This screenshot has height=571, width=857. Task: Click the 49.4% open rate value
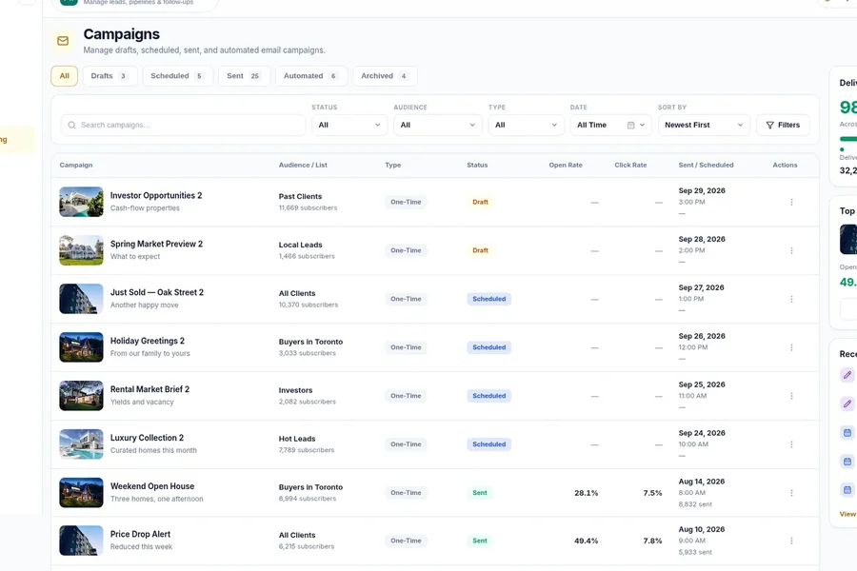click(586, 541)
